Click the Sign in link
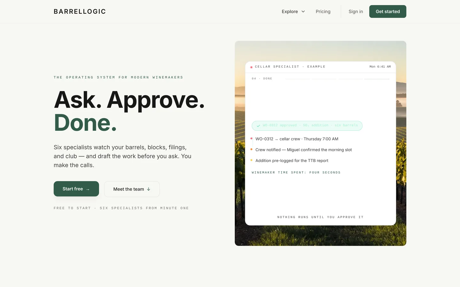The width and height of the screenshot is (460, 287). [356, 11]
